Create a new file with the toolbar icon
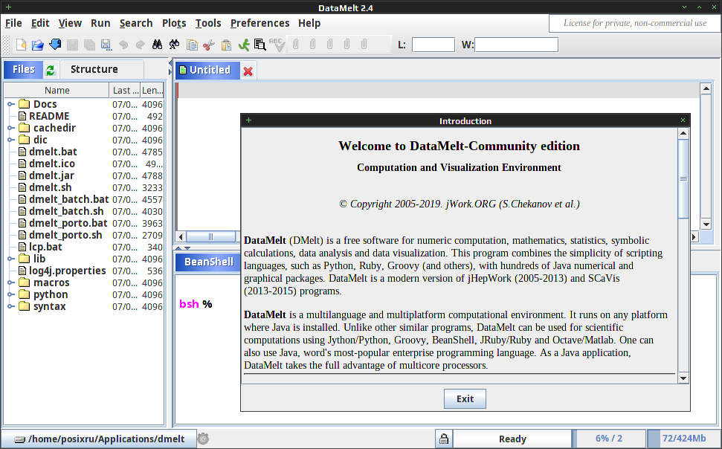722x449 pixels. click(x=21, y=45)
